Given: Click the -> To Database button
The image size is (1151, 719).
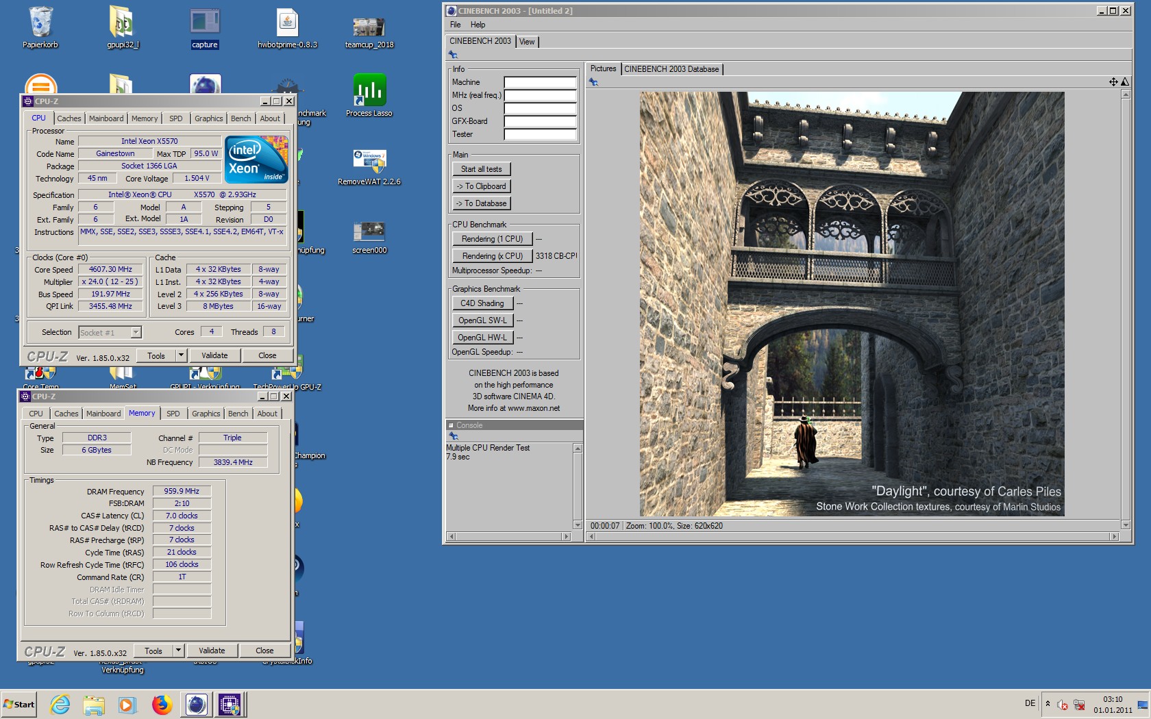Looking at the screenshot, I should point(481,203).
